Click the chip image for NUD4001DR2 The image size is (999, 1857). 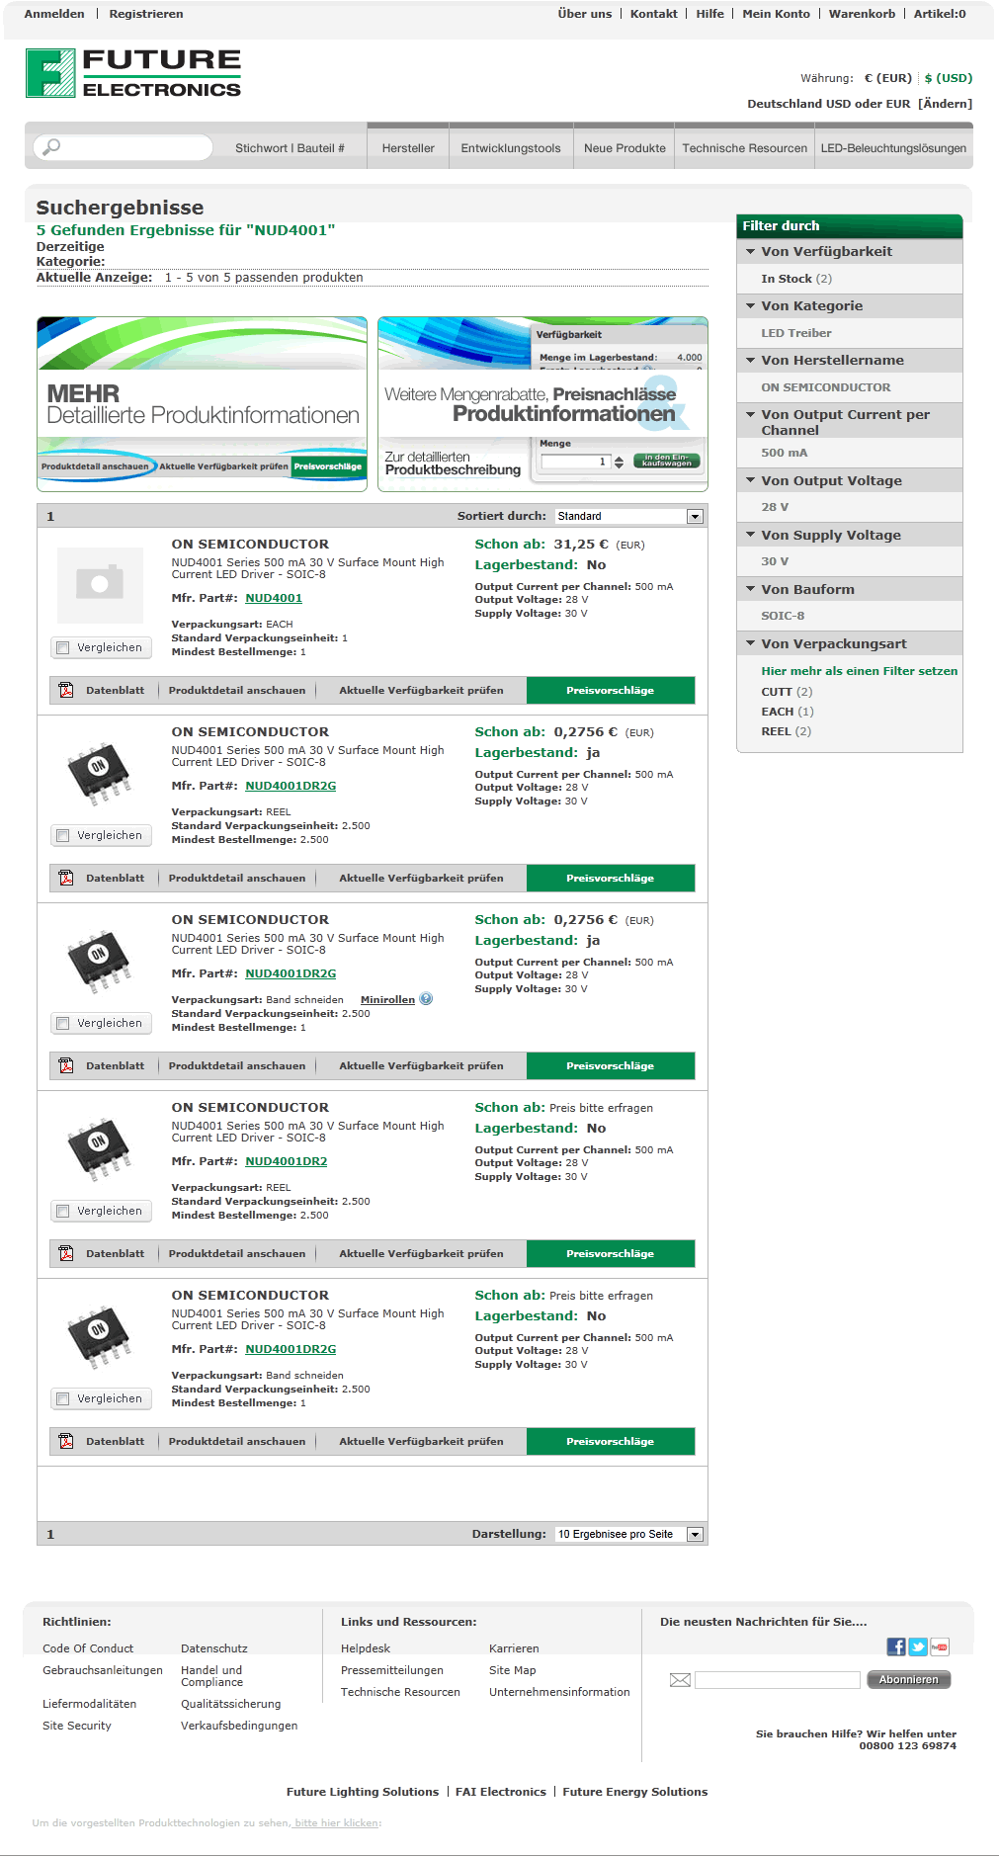coord(100,1147)
